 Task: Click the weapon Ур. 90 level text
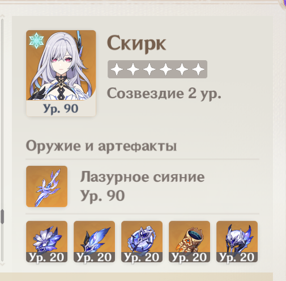click(103, 196)
